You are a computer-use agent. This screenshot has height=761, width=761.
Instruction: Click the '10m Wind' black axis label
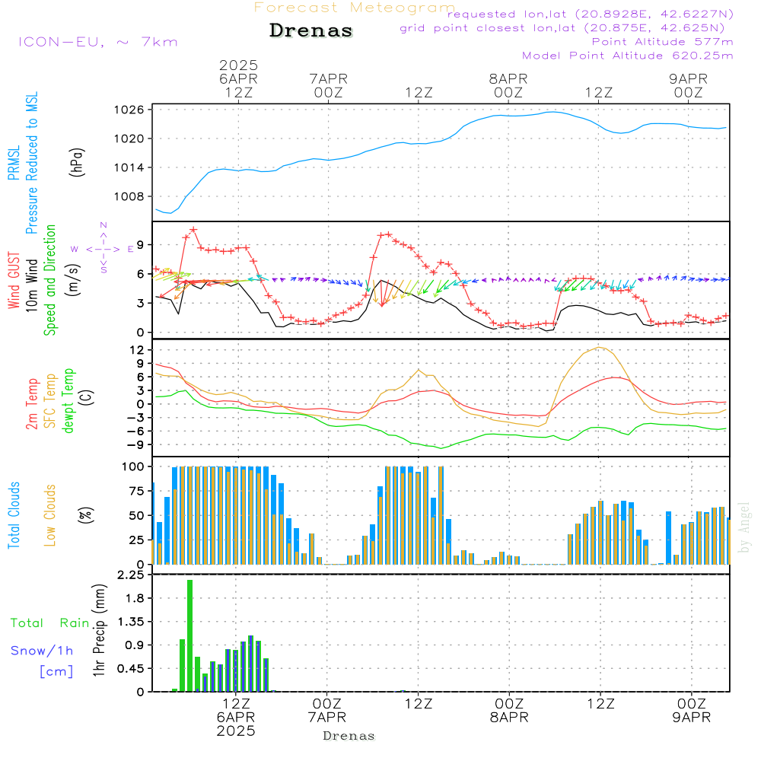tap(31, 285)
